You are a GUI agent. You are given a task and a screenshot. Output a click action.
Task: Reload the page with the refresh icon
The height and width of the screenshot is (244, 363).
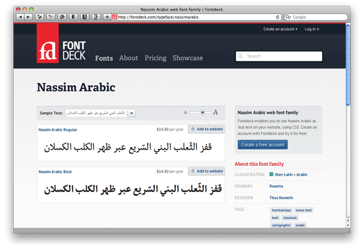(x=277, y=17)
